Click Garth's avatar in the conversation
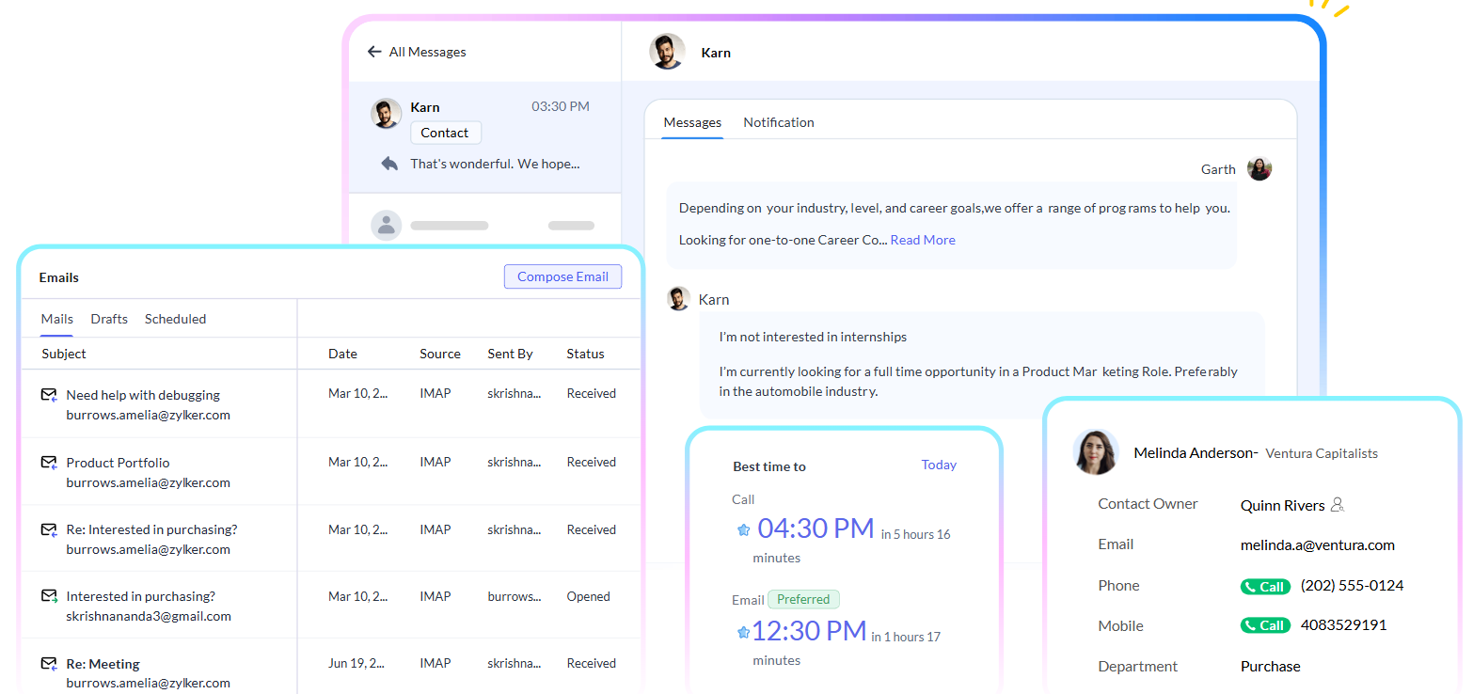This screenshot has height=694, width=1473. tap(1259, 169)
